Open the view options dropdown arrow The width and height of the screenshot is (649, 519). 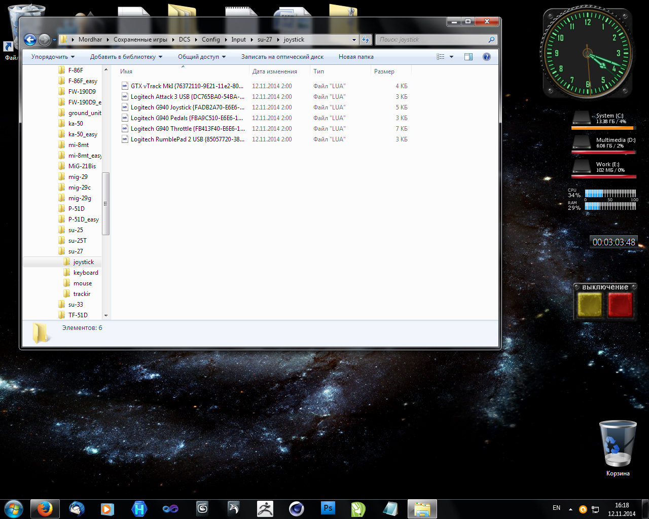coord(451,57)
